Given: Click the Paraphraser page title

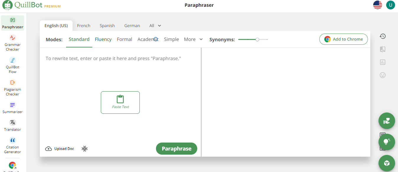Looking at the screenshot, I should point(199,5).
